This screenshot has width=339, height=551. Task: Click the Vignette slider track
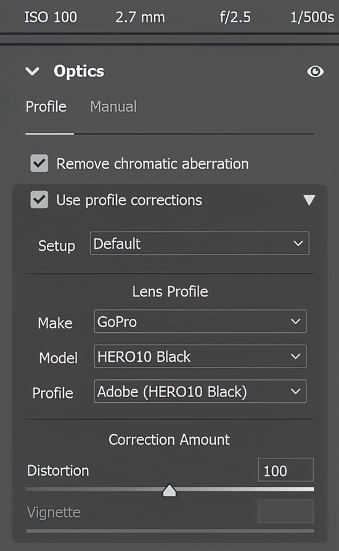point(170,531)
